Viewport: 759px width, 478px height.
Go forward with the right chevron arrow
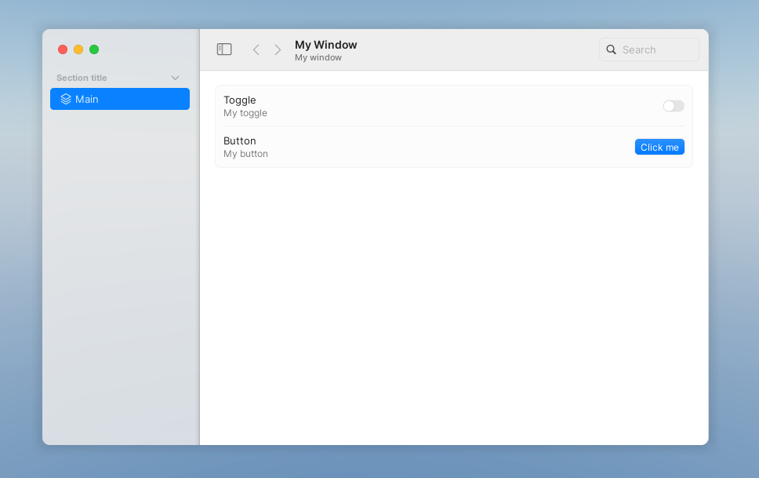[x=278, y=49]
